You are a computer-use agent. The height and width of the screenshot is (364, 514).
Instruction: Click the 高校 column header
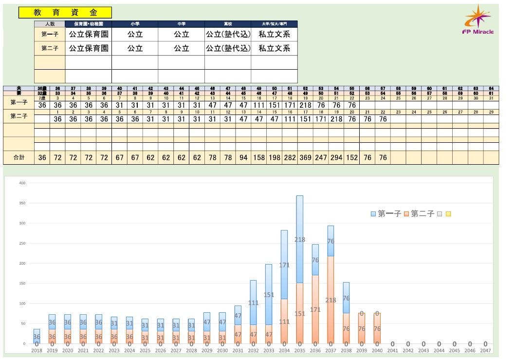(228, 24)
